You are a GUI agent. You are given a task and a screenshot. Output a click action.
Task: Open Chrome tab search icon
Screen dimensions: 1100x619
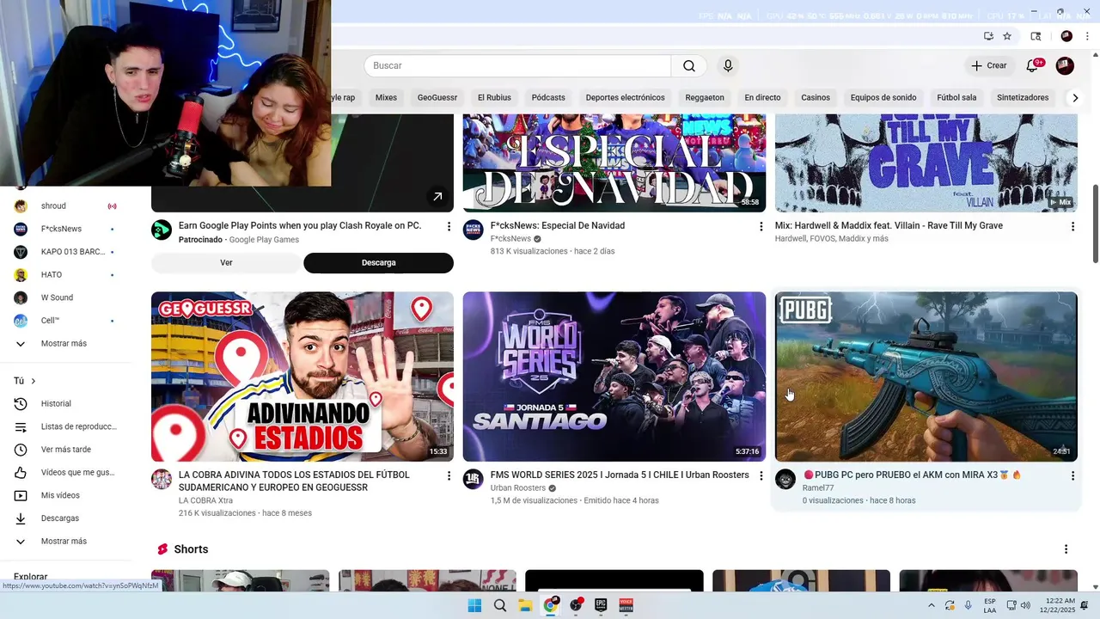pos(1036,36)
